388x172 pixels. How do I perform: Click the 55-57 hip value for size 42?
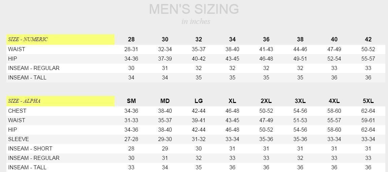(368, 59)
